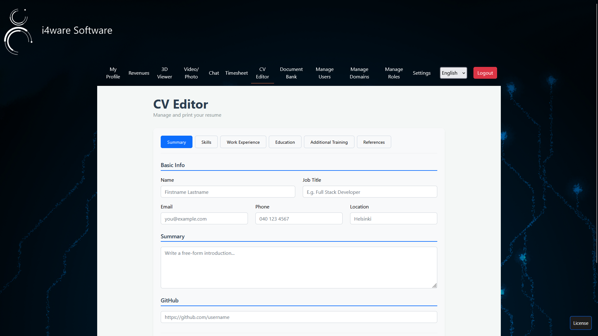
Task: Click inside the Summary introduction textarea
Action: click(x=299, y=268)
